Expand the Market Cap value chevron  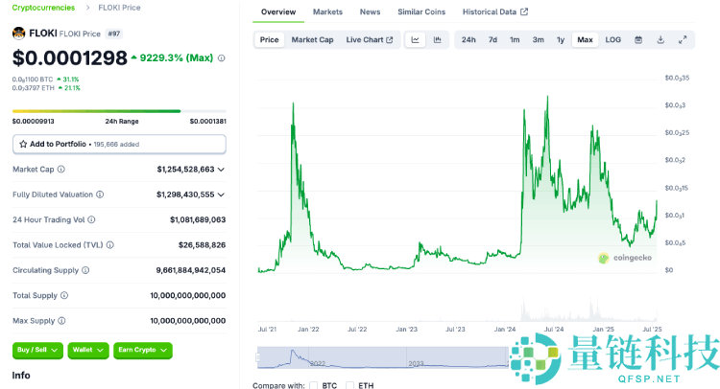[x=222, y=169]
